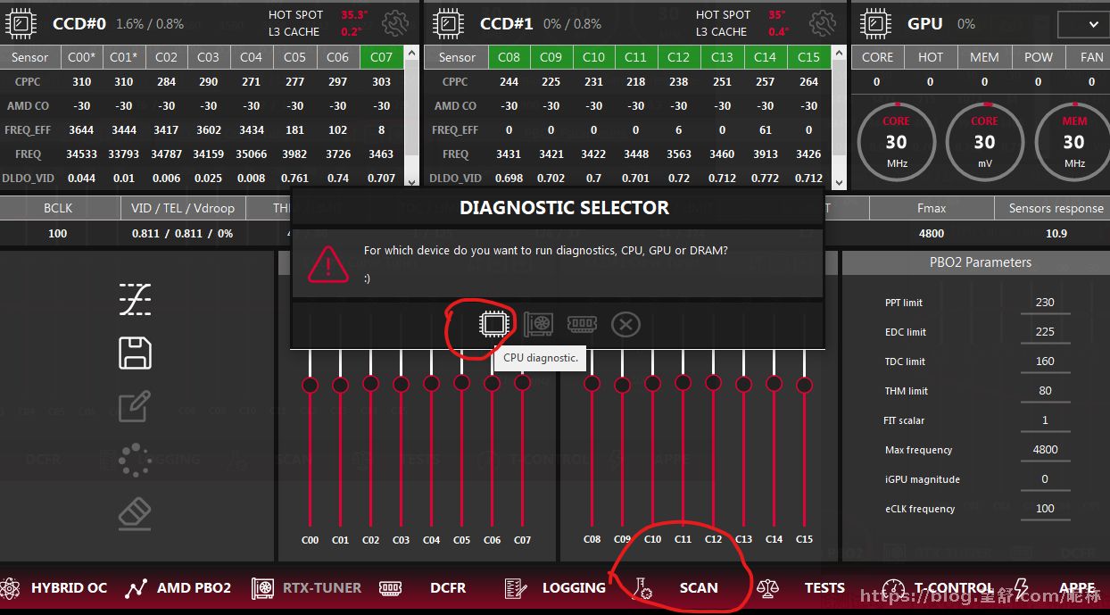Click CCD#1 table scrollbar up arrow
Image resolution: width=1110 pixels, height=615 pixels.
(839, 53)
